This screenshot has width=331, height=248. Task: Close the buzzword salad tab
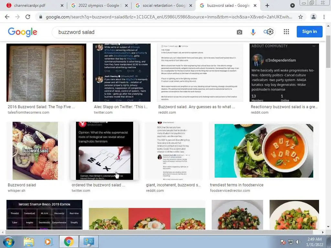pyautogui.click(x=255, y=6)
